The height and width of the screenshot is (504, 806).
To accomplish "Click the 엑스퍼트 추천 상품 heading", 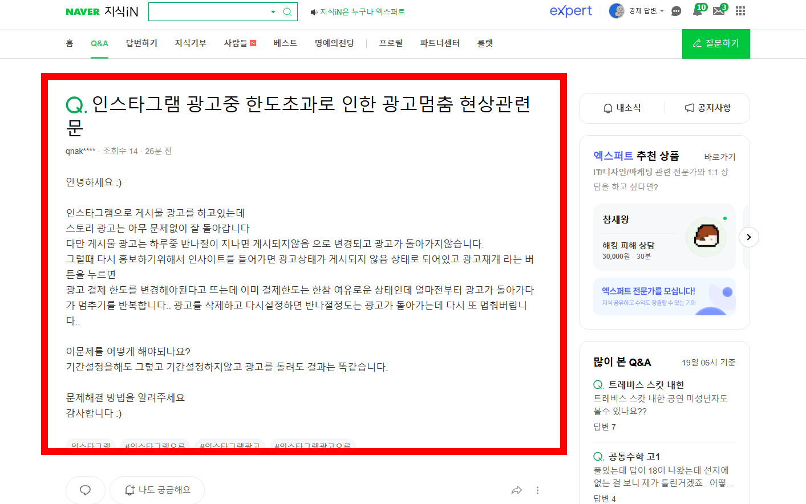I will click(x=636, y=156).
